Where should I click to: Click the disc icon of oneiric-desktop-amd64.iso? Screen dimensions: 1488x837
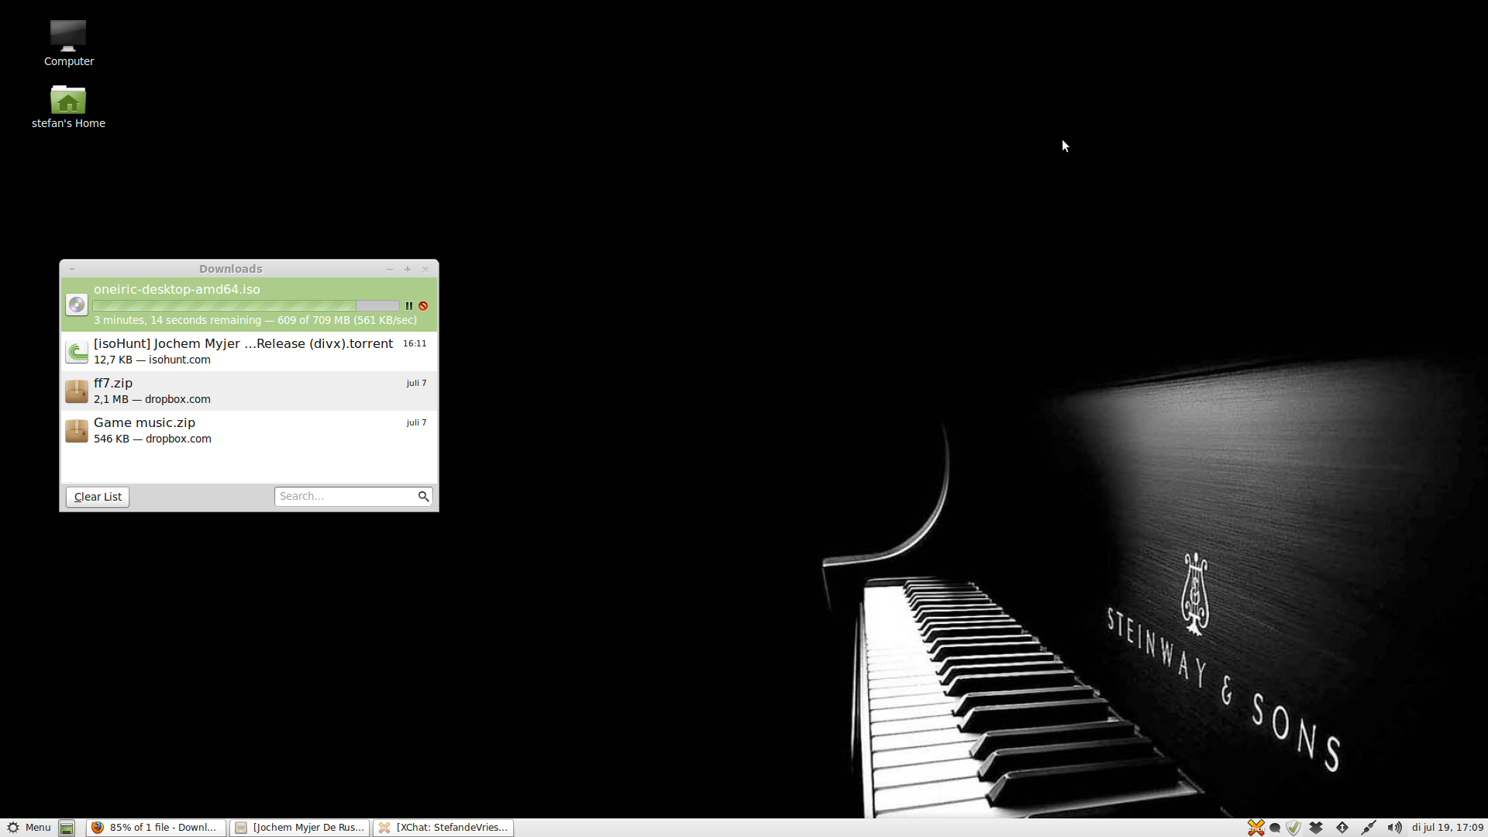pyautogui.click(x=77, y=305)
